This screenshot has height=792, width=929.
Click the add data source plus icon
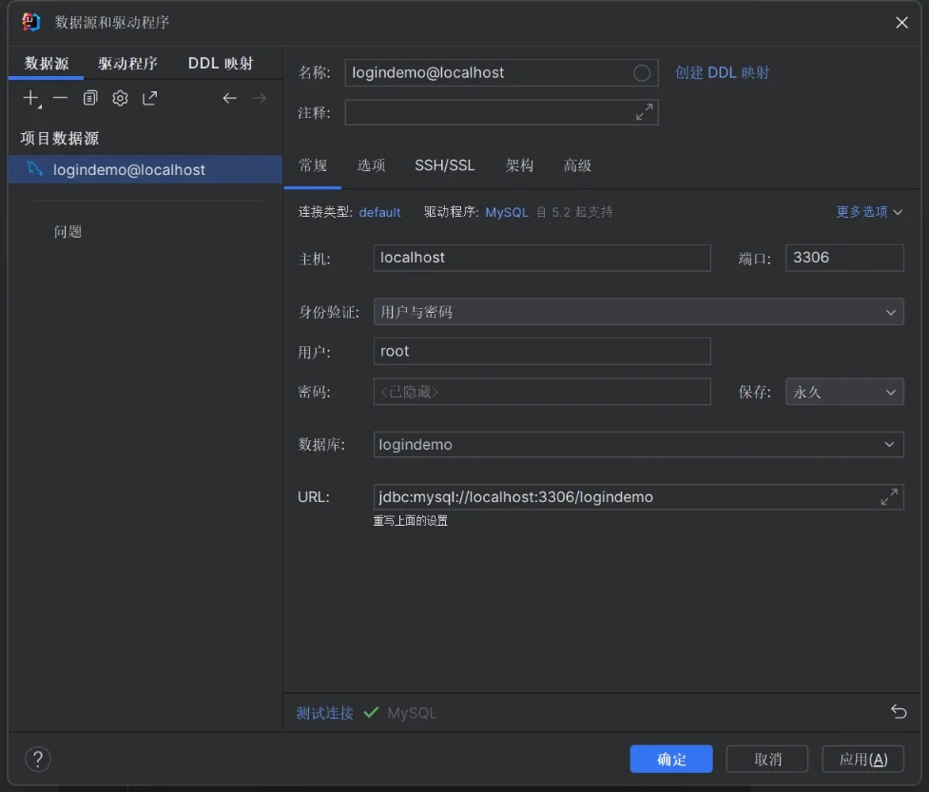point(30,98)
